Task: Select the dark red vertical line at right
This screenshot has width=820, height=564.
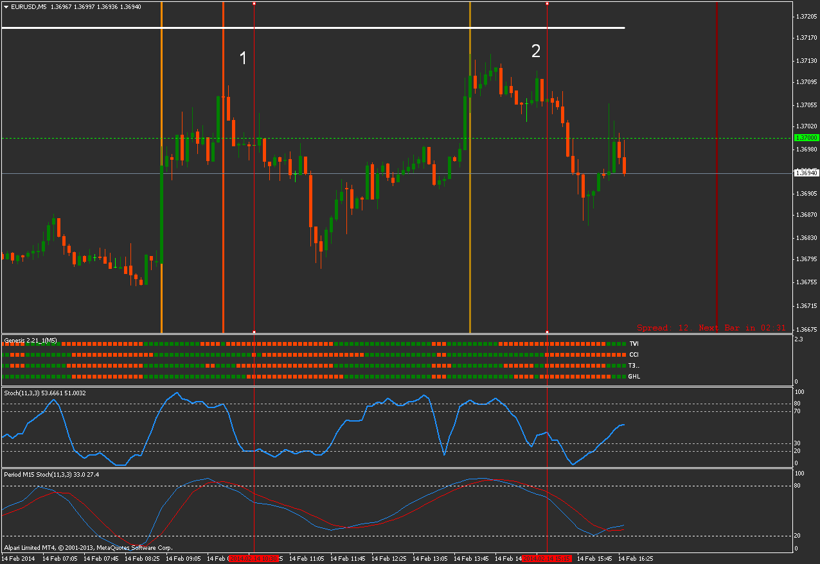Action: point(717,167)
